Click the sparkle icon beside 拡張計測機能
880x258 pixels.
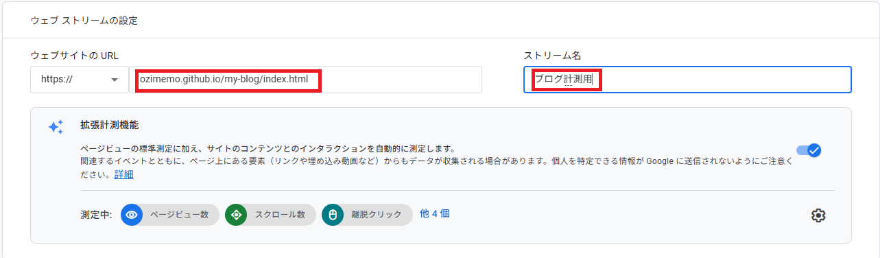pos(56,127)
